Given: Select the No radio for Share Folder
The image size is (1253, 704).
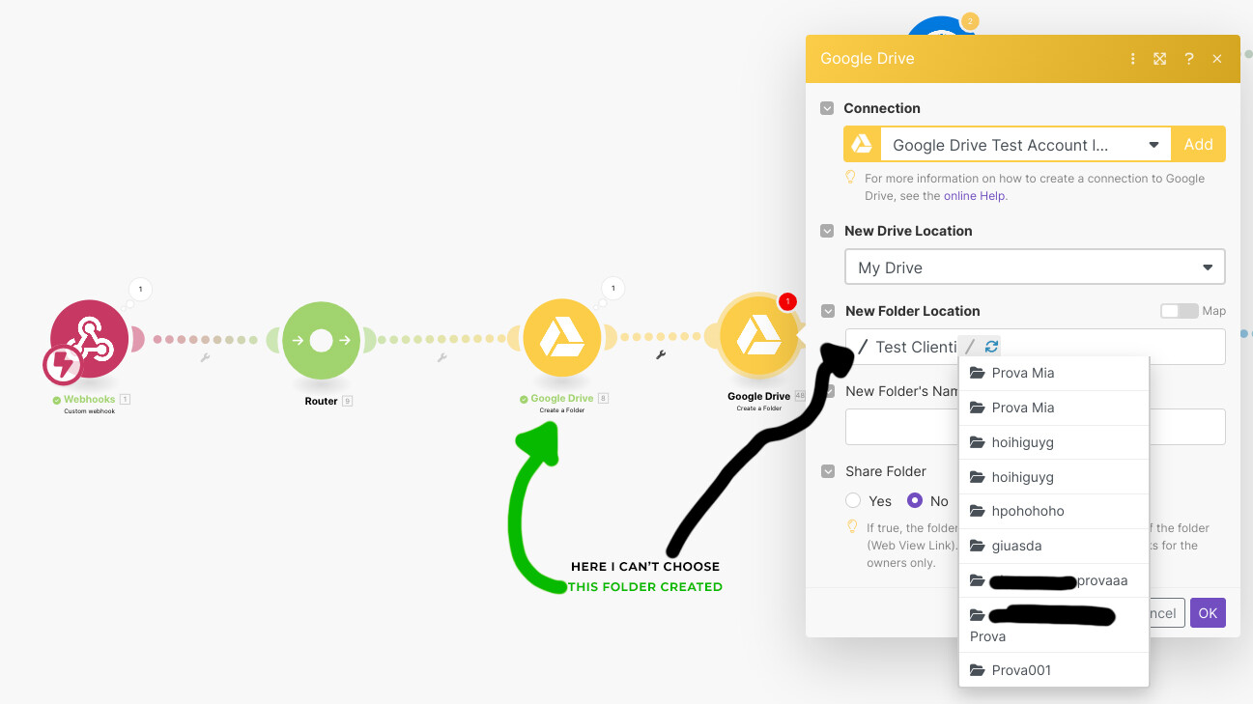Looking at the screenshot, I should point(915,500).
